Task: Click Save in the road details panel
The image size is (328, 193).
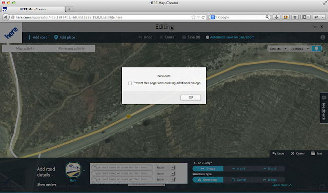Action: (x=317, y=153)
